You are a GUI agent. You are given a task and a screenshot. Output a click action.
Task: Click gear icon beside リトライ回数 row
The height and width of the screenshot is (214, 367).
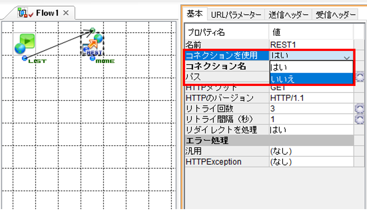pos(360,109)
